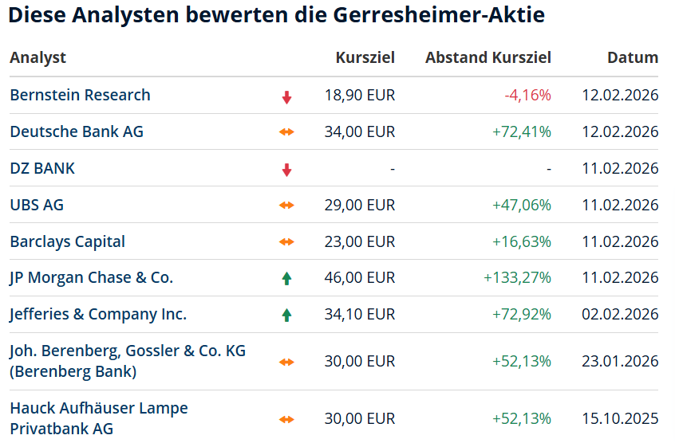Open the Joh. Berenberg, Gossler & Co. link
The width and height of the screenshot is (675, 447).
pos(128,351)
